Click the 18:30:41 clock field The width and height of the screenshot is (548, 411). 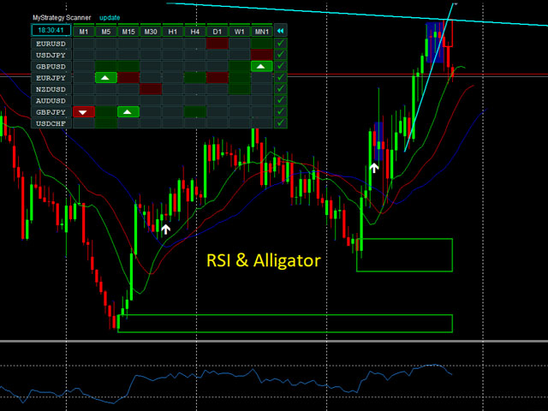pos(51,30)
